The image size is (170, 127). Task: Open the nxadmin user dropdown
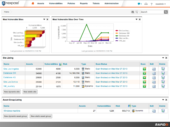pyautogui.click(x=161, y=4)
